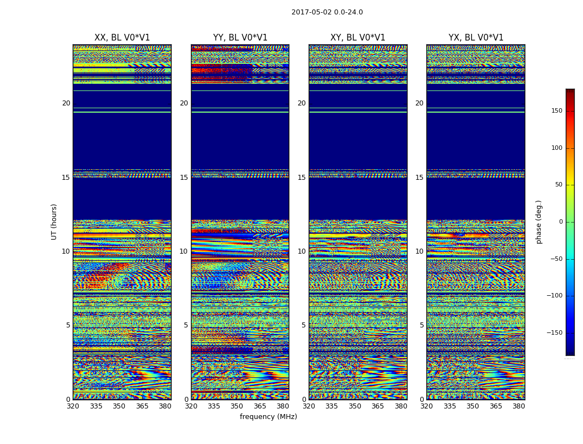
Task: Click the 'frequency (MHz)' x-axis label
Action: click(268, 417)
